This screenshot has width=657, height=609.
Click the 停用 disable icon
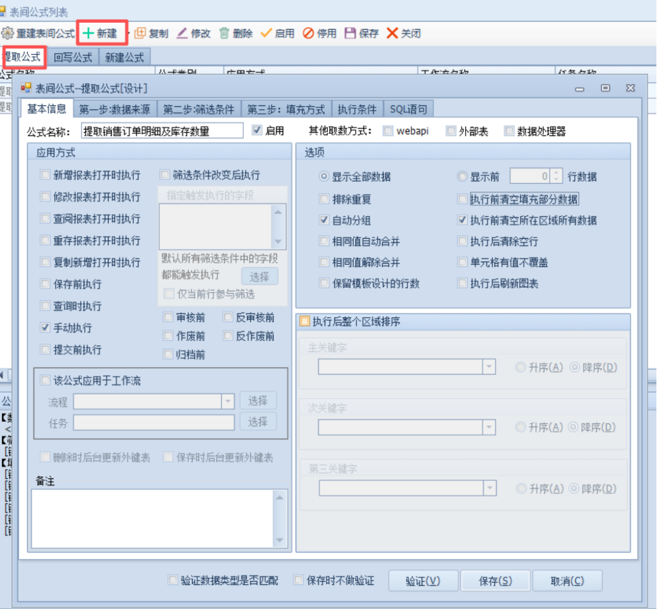point(308,33)
